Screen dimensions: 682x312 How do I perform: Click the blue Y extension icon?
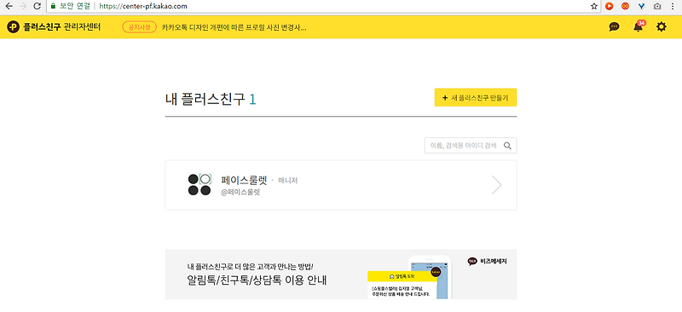tap(642, 6)
